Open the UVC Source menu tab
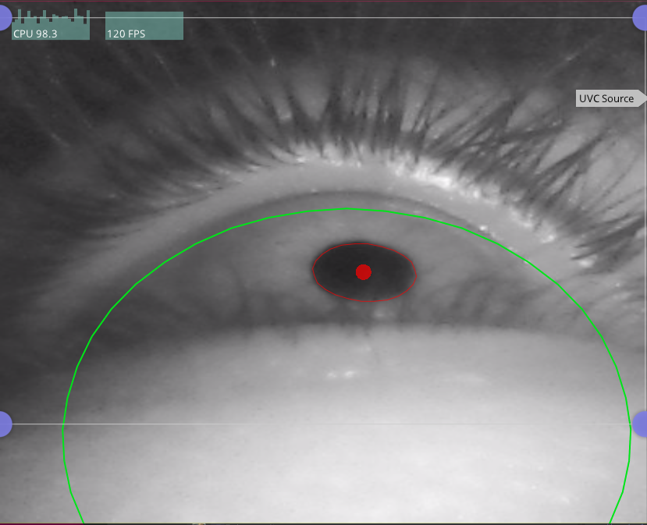This screenshot has height=525, width=647. [x=610, y=98]
